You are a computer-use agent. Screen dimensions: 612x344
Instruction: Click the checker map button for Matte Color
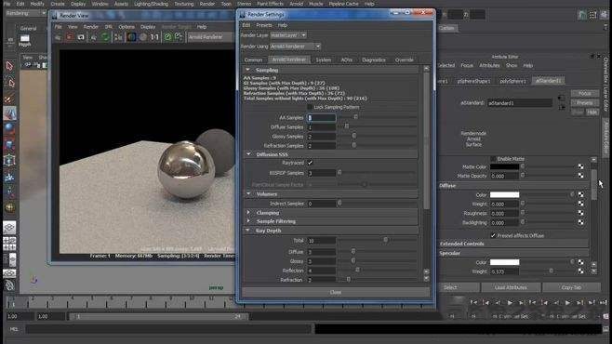pyautogui.click(x=580, y=166)
